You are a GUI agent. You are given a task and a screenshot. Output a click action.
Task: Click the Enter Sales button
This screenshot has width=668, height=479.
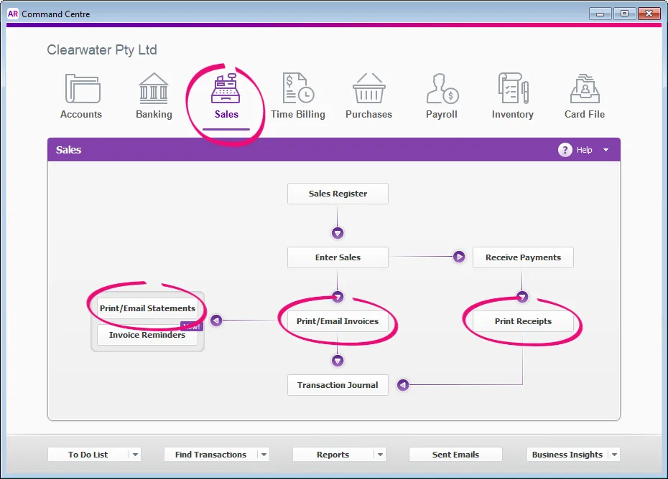(338, 257)
